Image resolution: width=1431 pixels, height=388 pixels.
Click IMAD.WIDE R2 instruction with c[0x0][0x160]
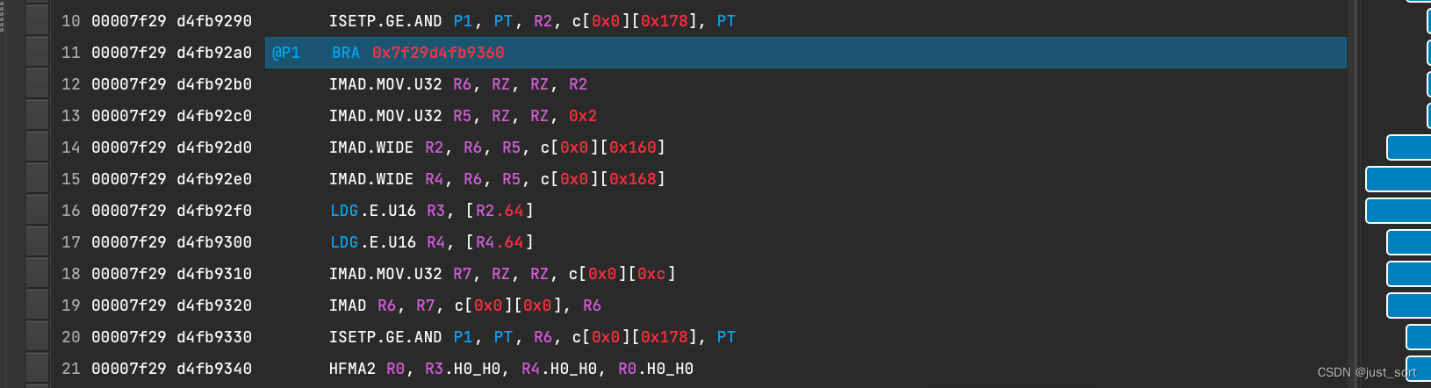pos(497,147)
